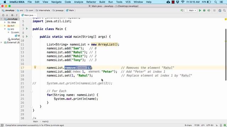Run Main with coverage
Screen dimensions: 227x127
[209, 10]
